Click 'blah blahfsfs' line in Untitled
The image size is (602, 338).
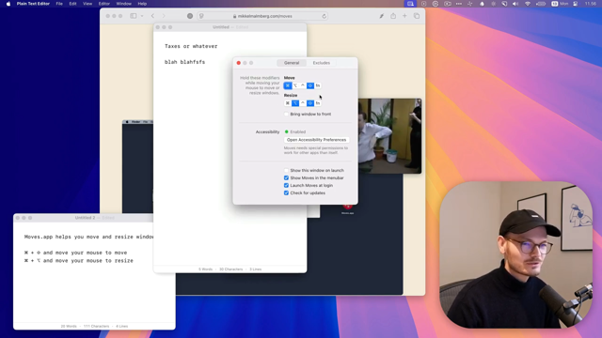[184, 62]
